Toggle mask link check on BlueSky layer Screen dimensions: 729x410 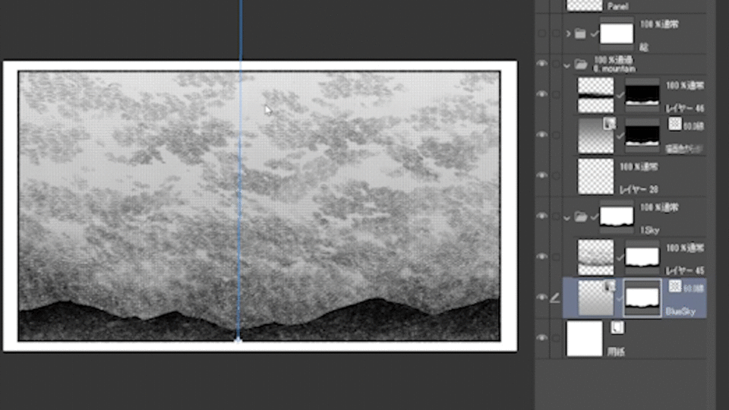(x=620, y=298)
